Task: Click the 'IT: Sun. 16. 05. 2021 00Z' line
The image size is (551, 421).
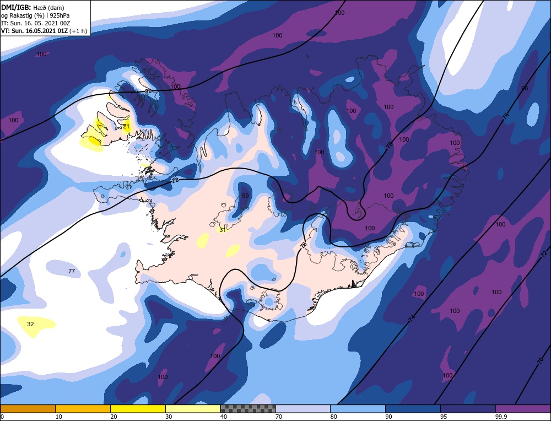Action: pos(35,23)
